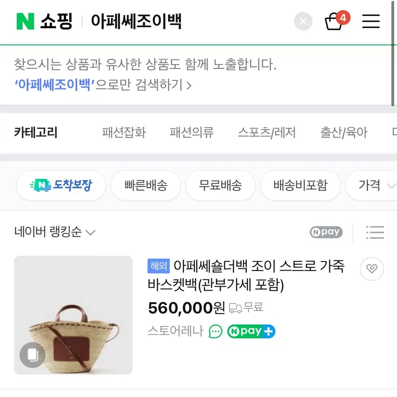Open the hamburger menu

click(371, 21)
